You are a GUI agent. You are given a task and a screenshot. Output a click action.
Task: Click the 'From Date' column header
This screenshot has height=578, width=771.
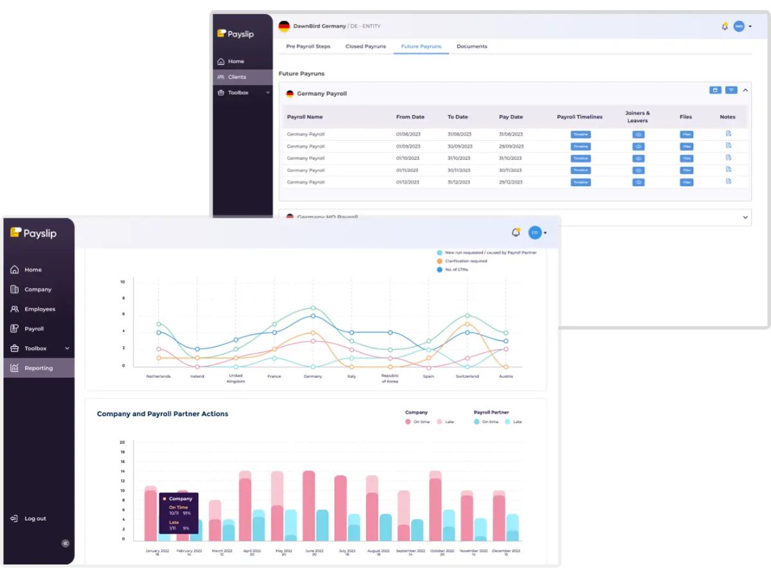pyautogui.click(x=410, y=117)
